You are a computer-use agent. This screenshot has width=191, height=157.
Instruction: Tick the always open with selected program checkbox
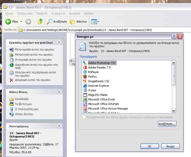(84, 117)
